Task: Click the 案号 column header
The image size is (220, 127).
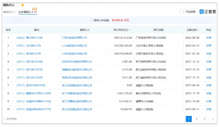Action: [x=36, y=30]
